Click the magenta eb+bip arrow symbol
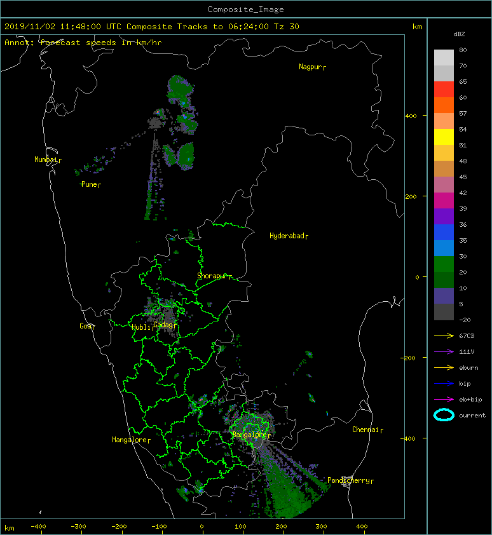The height and width of the screenshot is (535, 492). pos(444,400)
